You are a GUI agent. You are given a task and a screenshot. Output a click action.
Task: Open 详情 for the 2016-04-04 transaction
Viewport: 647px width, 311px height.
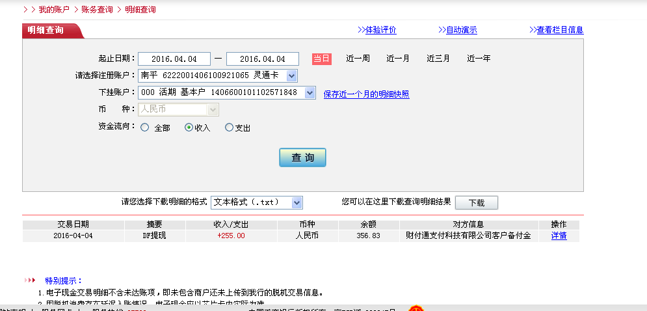(559, 236)
